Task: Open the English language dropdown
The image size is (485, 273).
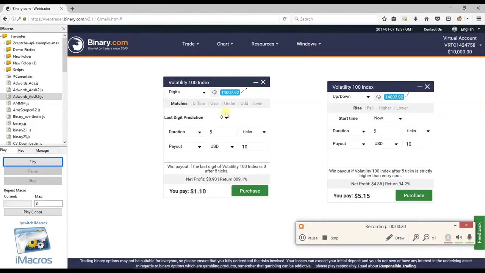Action: (470, 29)
